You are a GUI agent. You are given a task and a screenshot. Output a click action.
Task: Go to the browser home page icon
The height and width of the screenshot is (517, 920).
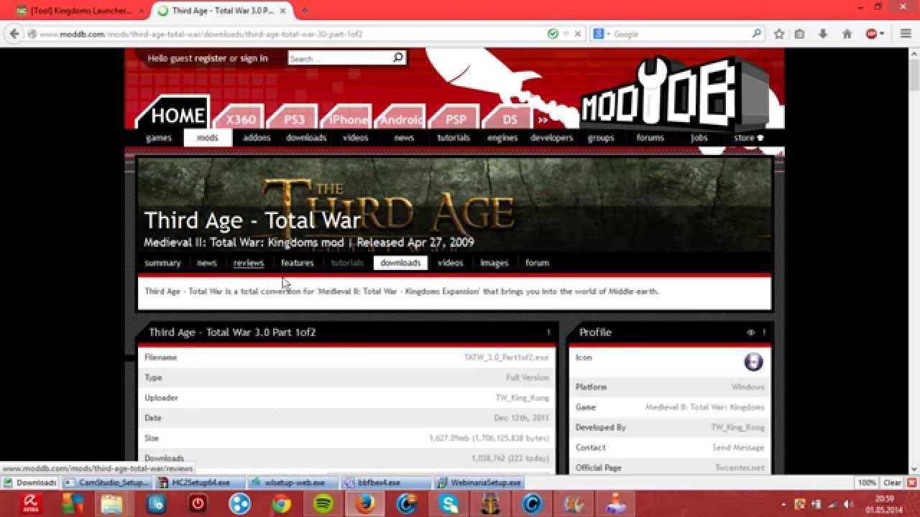coord(847,34)
